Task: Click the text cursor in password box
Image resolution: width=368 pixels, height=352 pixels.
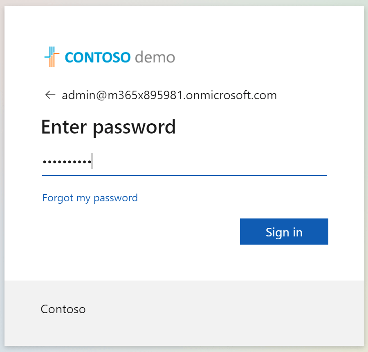Action: pyautogui.click(x=92, y=161)
